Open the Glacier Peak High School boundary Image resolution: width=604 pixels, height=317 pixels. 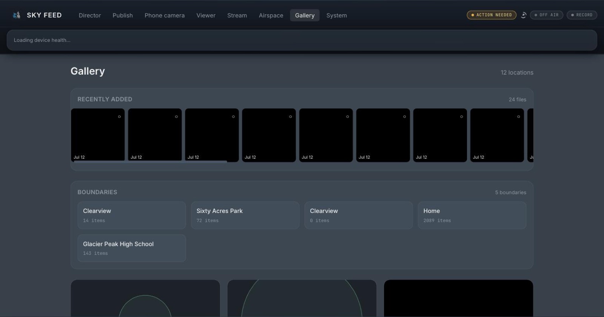coord(132,248)
